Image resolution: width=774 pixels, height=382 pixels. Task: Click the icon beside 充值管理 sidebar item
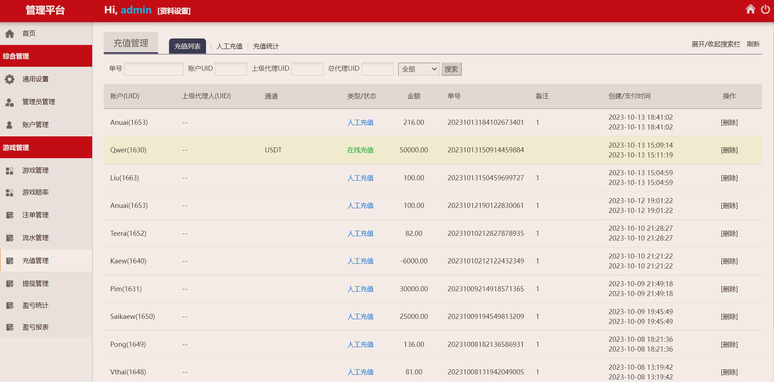10,261
